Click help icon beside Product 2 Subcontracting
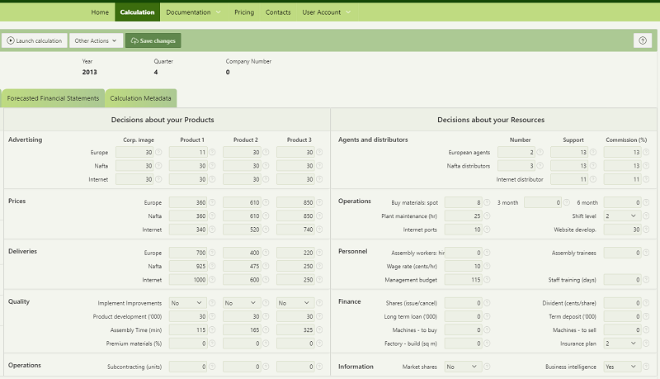Image resolution: width=660 pixels, height=379 pixels. point(266,367)
